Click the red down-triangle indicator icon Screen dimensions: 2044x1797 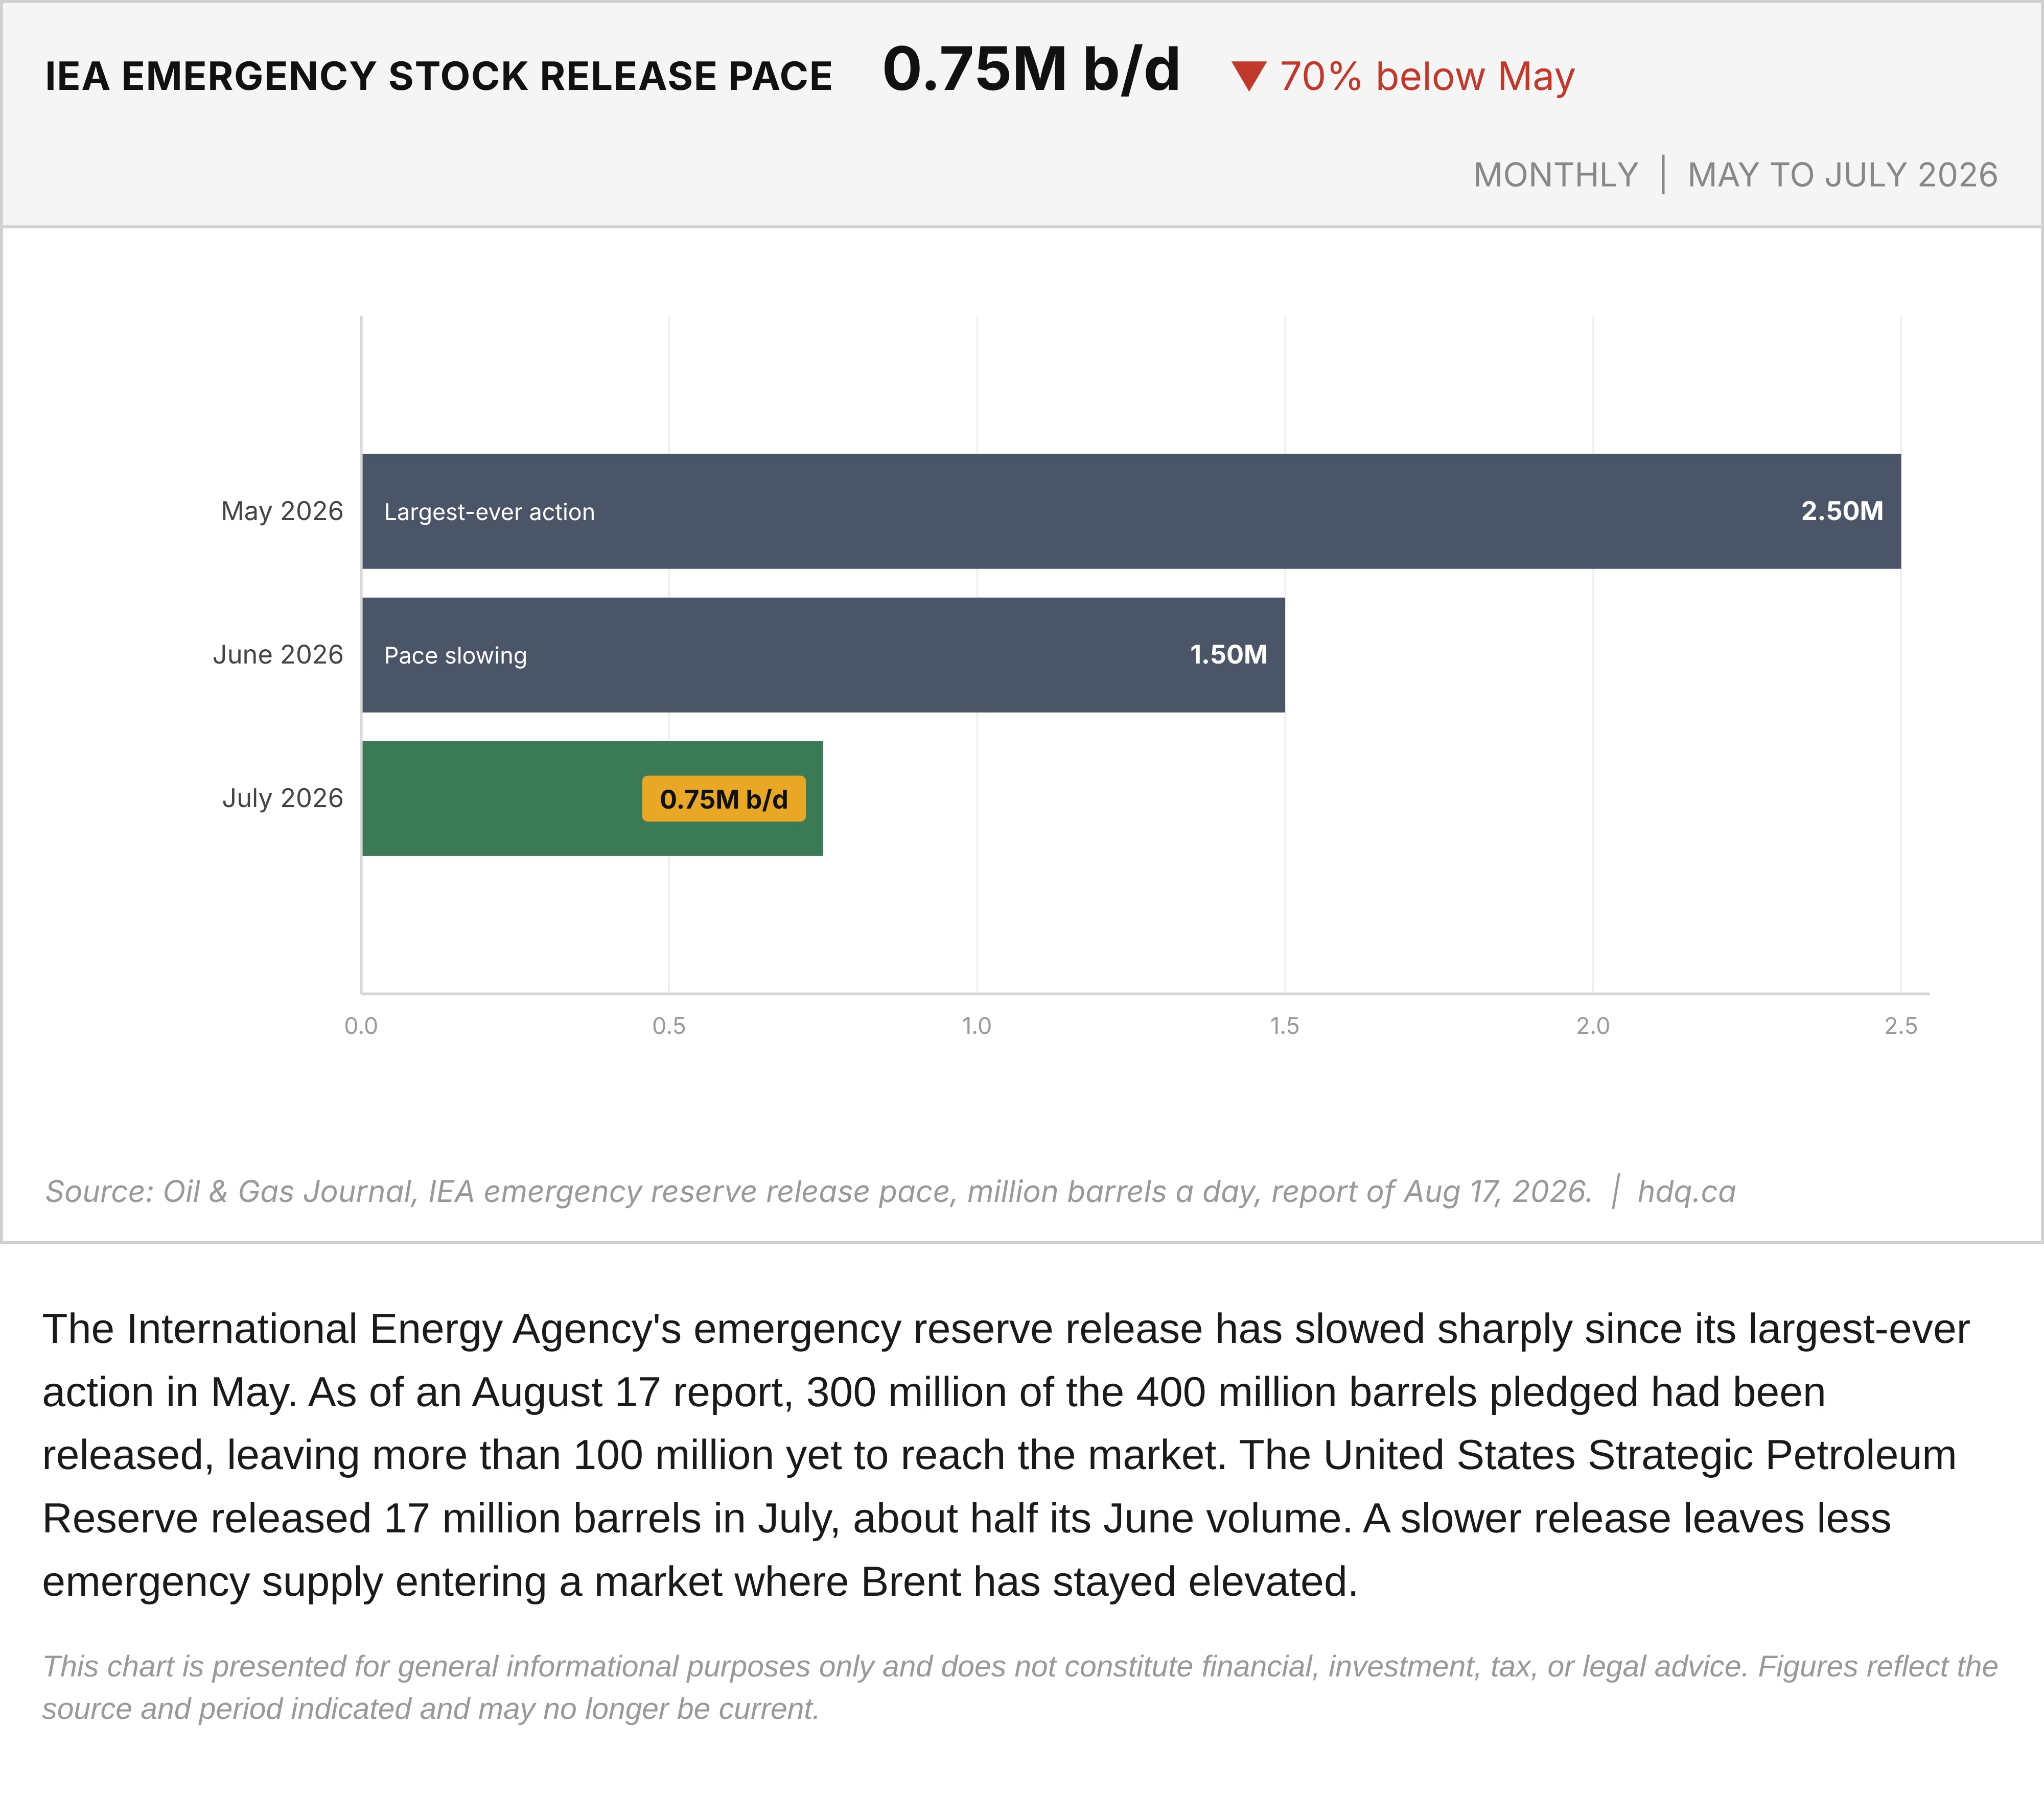pos(1249,76)
